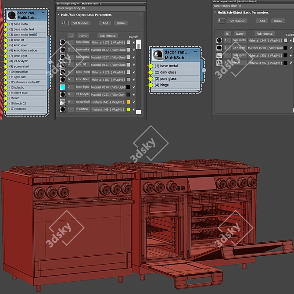Select (16) knob 02 slot on body node
Image resolution: width=294 pixels, height=294 pixels.
click(x=26, y=104)
